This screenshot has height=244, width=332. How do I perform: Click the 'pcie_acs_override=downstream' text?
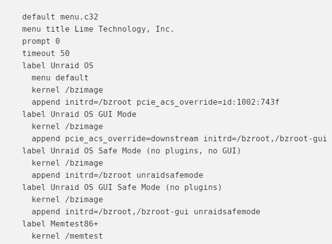132,139
